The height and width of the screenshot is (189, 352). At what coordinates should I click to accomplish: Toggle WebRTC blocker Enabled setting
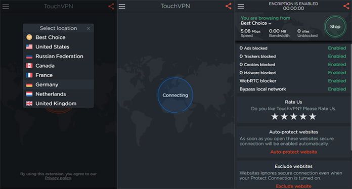(x=337, y=81)
